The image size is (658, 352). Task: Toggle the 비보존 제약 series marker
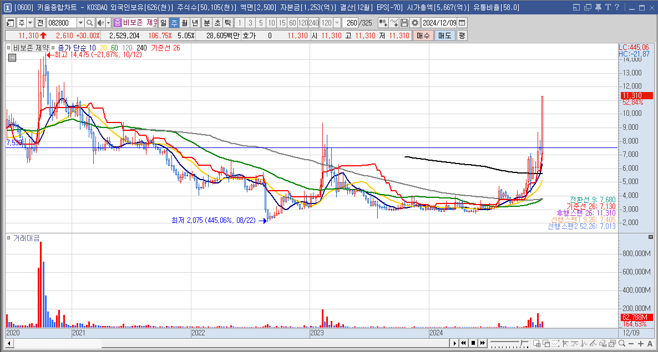[x=8, y=48]
